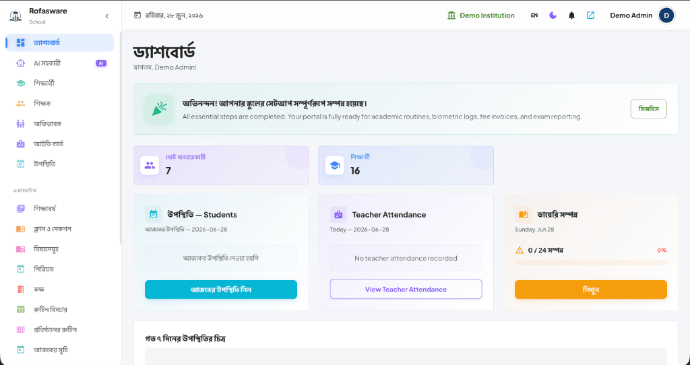Select প্রতিষ্ঠানের রুটিন in the sidebar
Screen dimensions: 690x365
click(60, 329)
